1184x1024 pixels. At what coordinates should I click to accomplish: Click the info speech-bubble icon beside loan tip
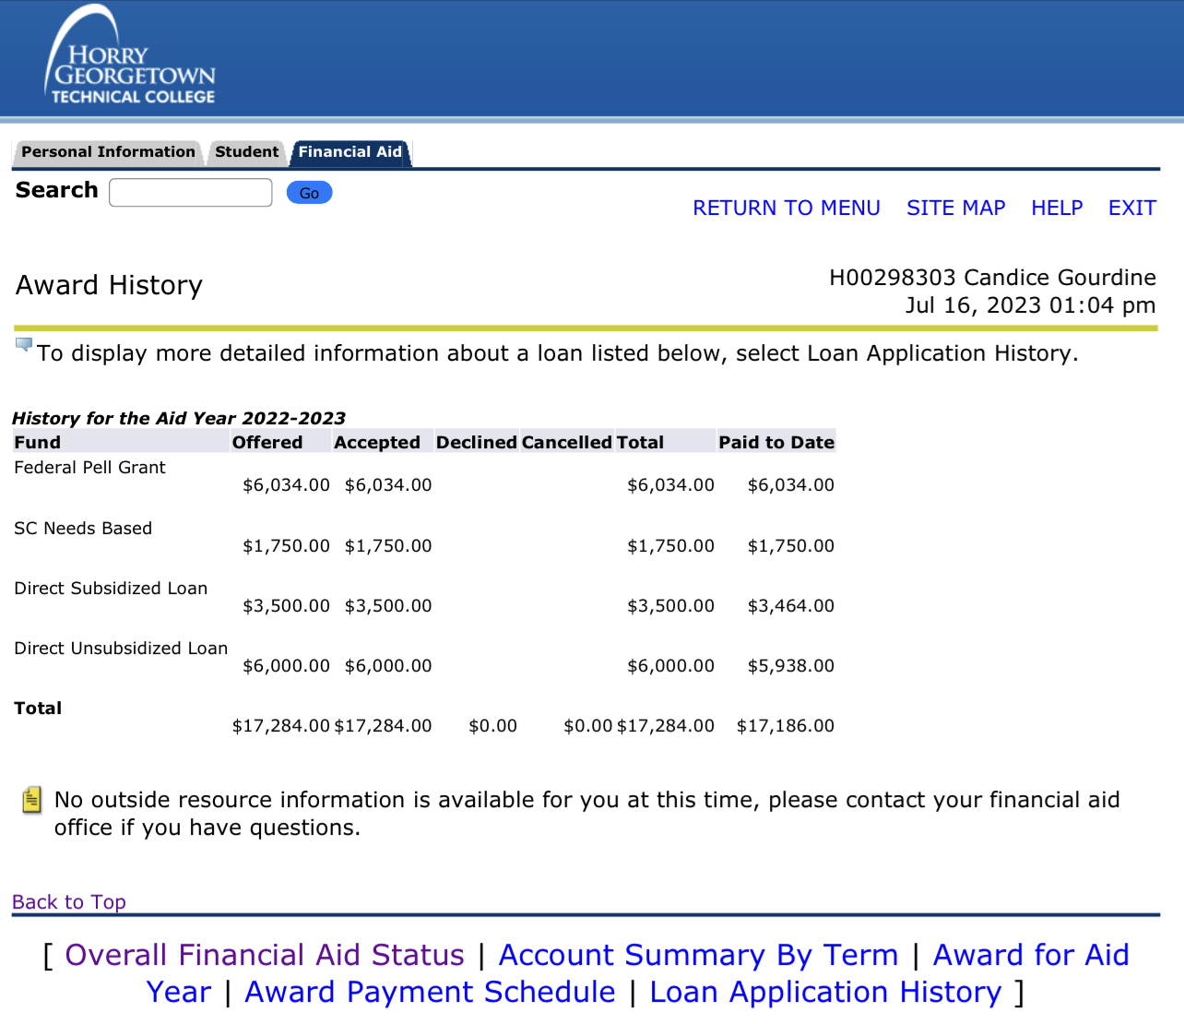(24, 345)
